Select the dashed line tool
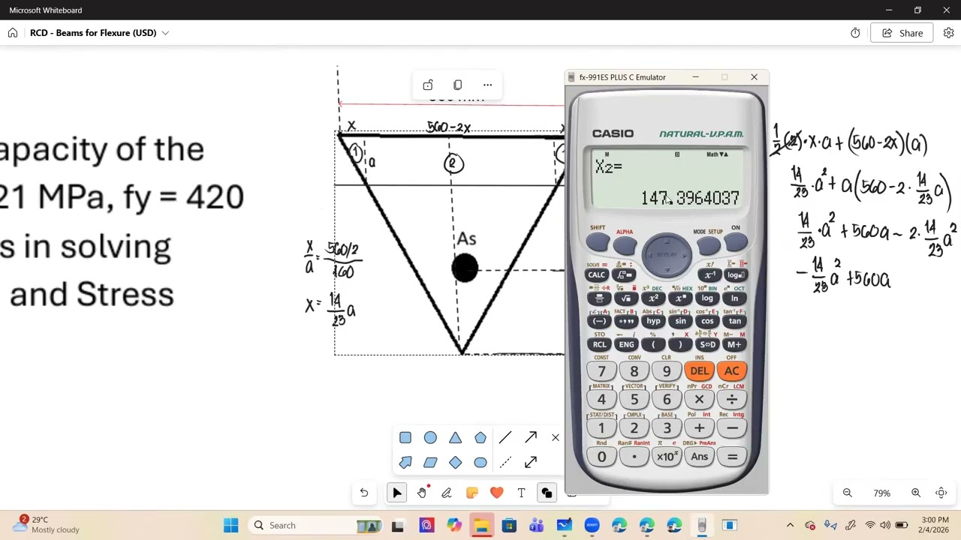This screenshot has width=961, height=540. click(505, 462)
